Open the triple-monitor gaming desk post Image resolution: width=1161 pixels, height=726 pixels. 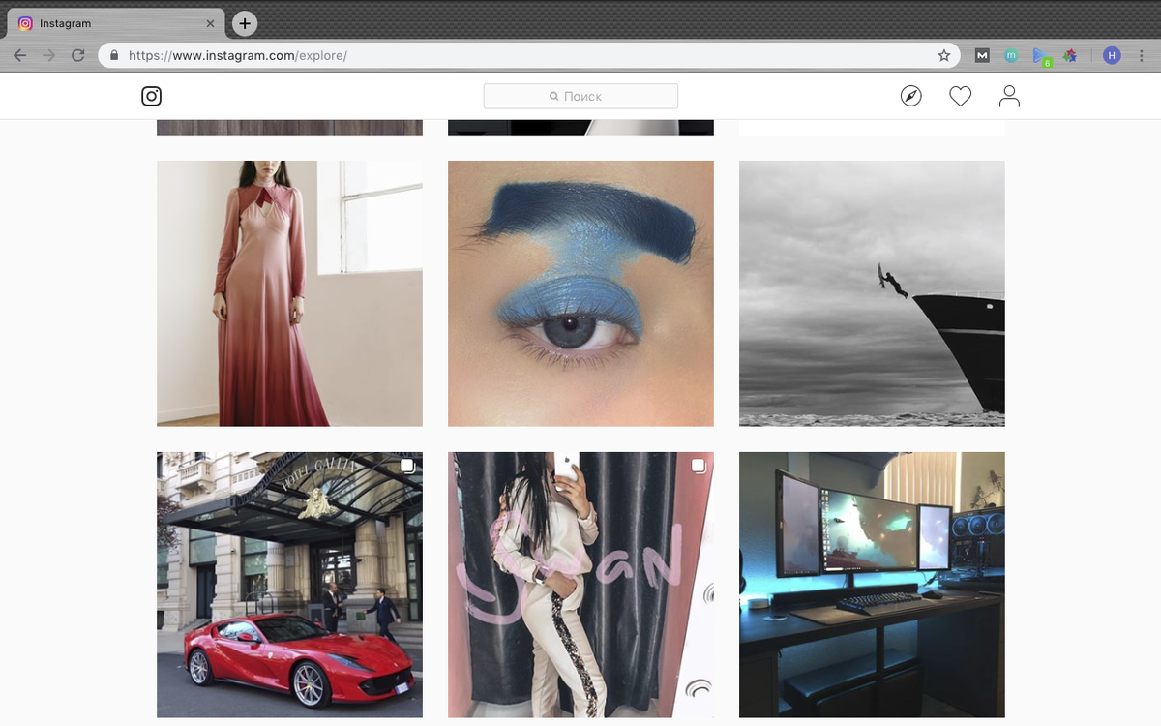coord(872,585)
